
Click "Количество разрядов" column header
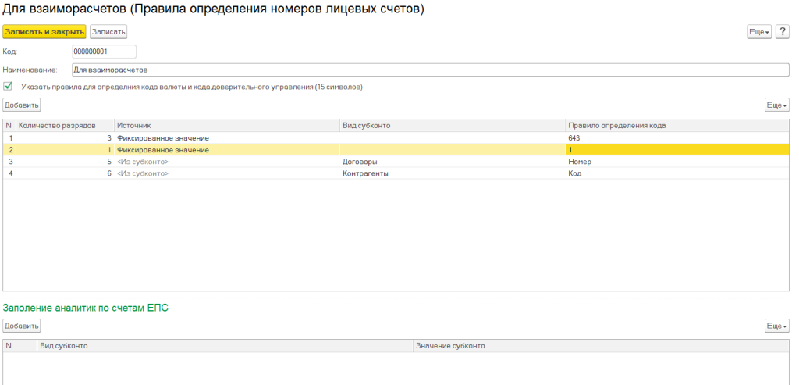point(57,126)
